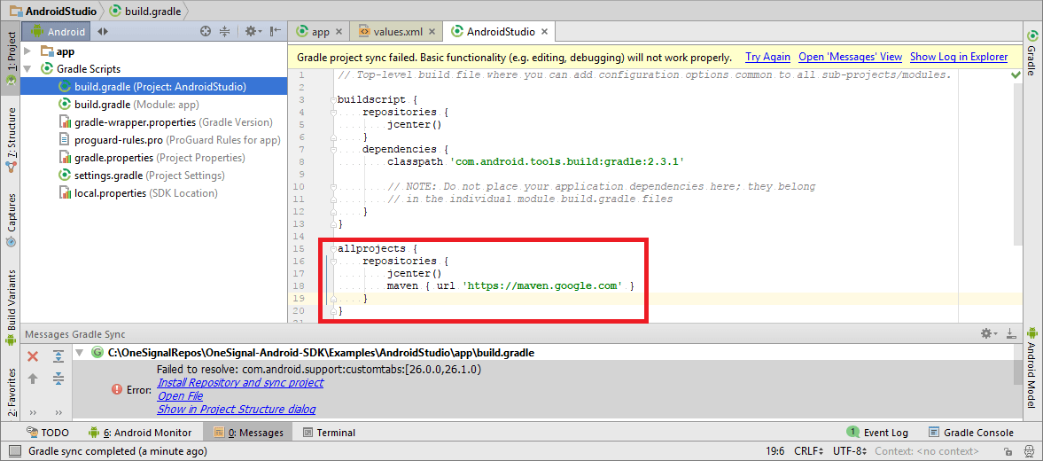Open the UTF-8 encoding dropdown

pos(850,451)
